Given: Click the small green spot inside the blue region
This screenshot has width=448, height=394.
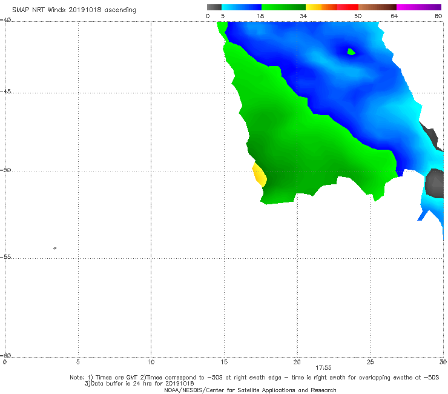Looking at the screenshot, I should (351, 52).
